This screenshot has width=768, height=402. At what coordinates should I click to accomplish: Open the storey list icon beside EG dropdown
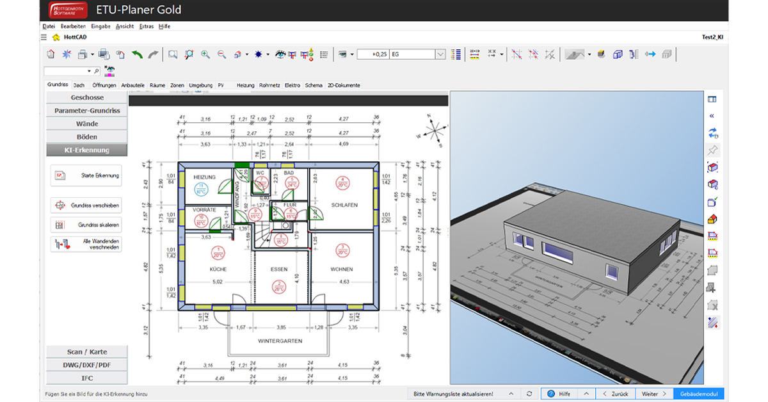(x=456, y=54)
